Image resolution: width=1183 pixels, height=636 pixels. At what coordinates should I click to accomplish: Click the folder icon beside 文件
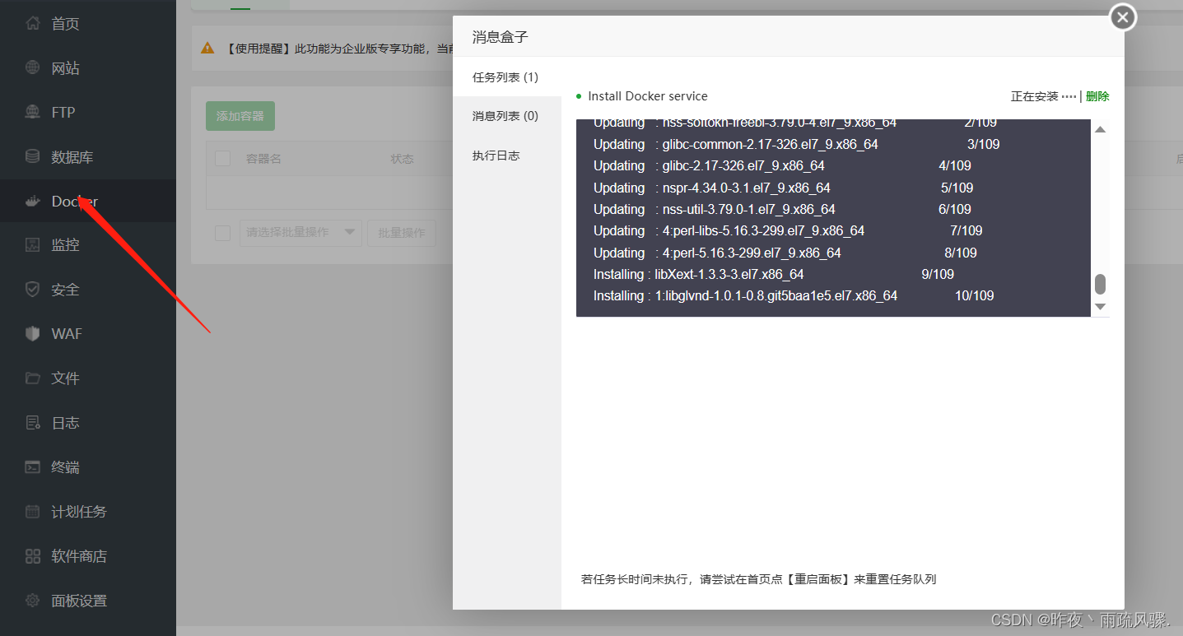(33, 378)
